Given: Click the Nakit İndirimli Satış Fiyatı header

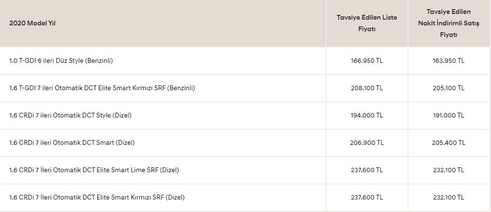Looking at the screenshot, I should 448,24.
